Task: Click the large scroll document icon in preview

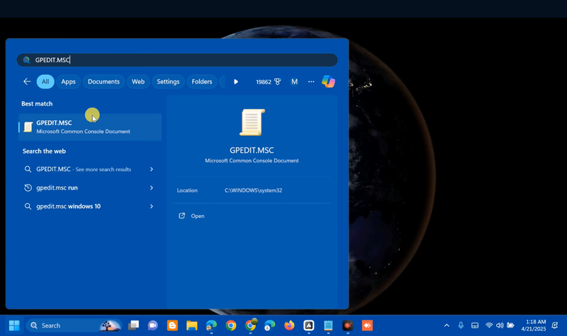Action: pyautogui.click(x=252, y=122)
